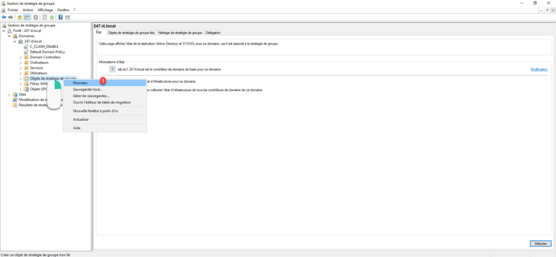Click the Modification link
Image resolution: width=556 pixels, height=257 pixels.
[539, 69]
